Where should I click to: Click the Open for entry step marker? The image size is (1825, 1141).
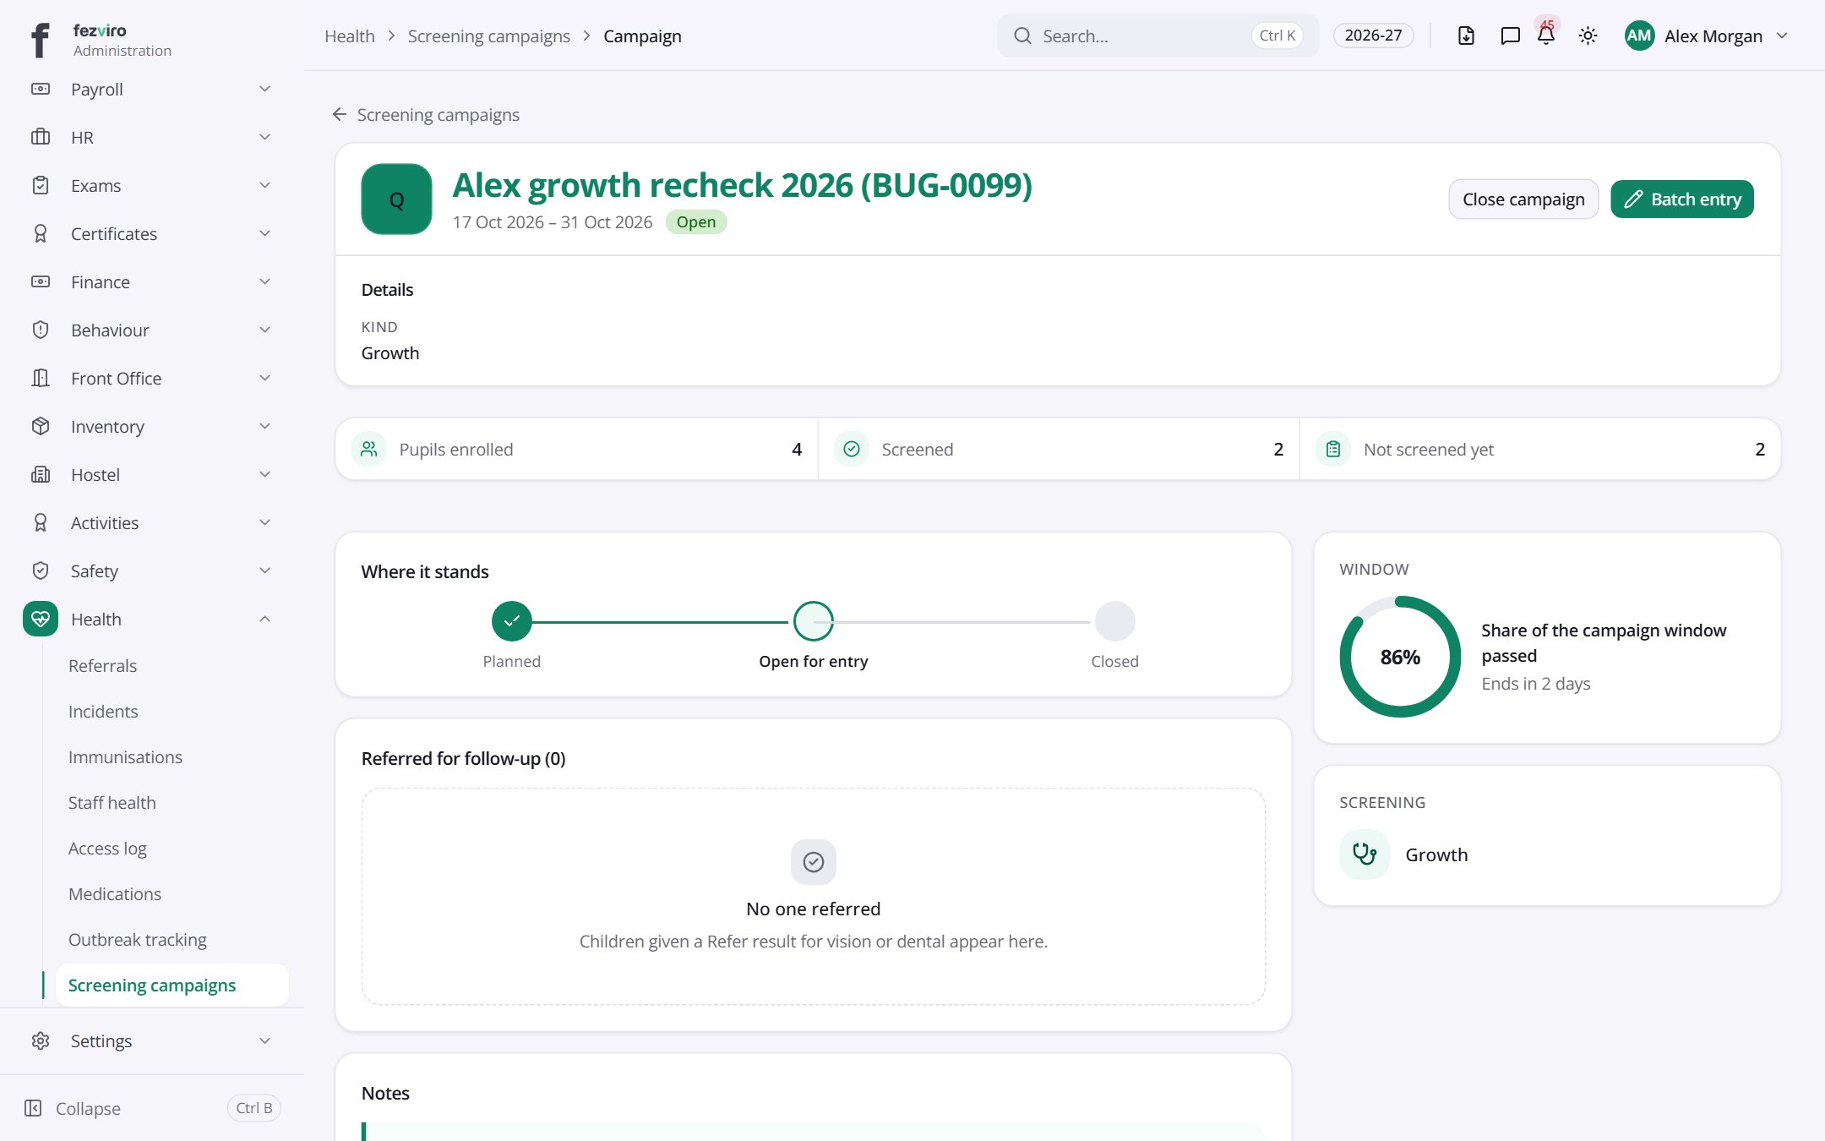(x=813, y=621)
